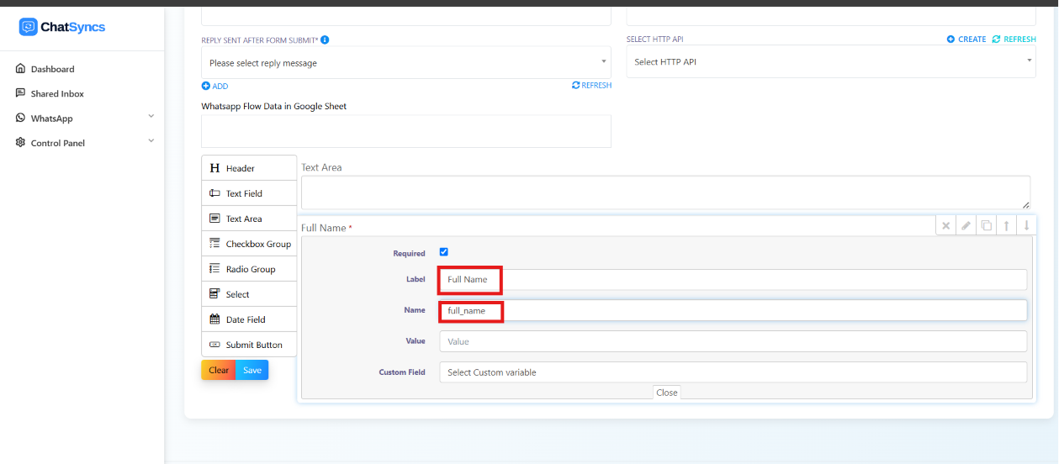This screenshot has height=464, width=1059.
Task: Click the Save button
Action: click(252, 370)
